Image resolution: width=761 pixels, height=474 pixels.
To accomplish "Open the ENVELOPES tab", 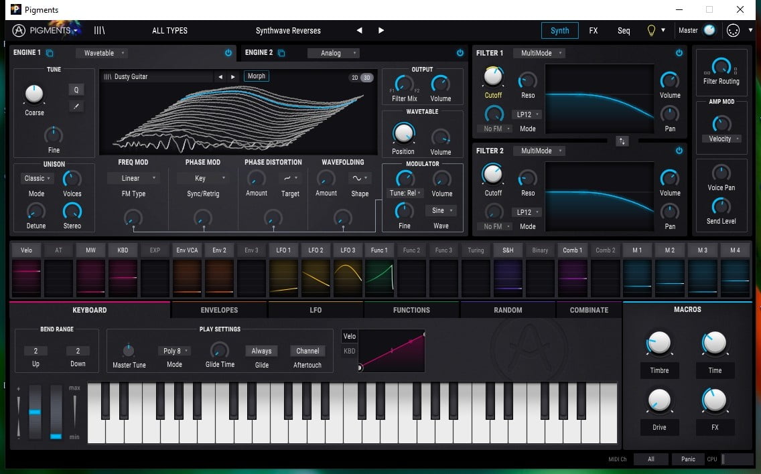I will tap(219, 310).
